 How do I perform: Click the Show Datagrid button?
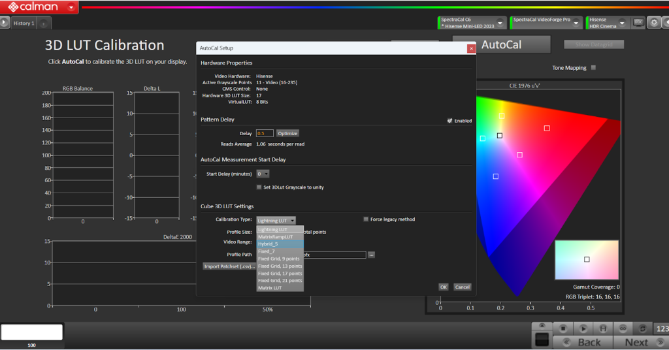click(593, 44)
